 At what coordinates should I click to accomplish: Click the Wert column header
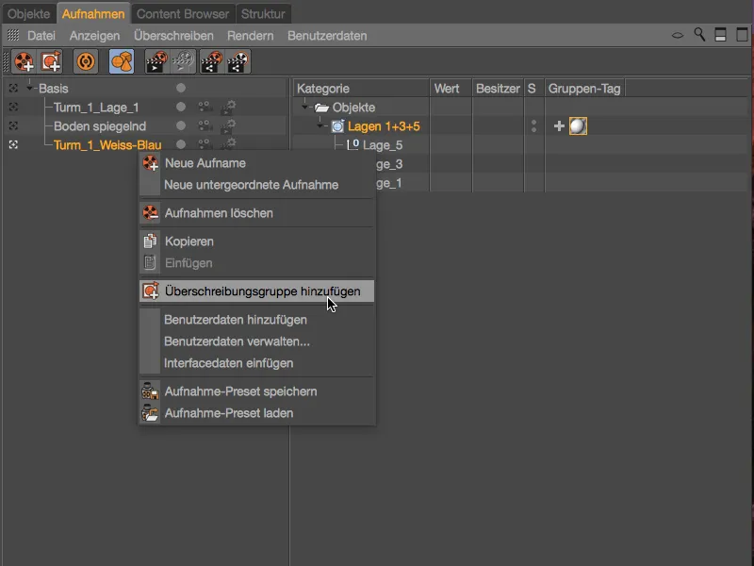451,89
